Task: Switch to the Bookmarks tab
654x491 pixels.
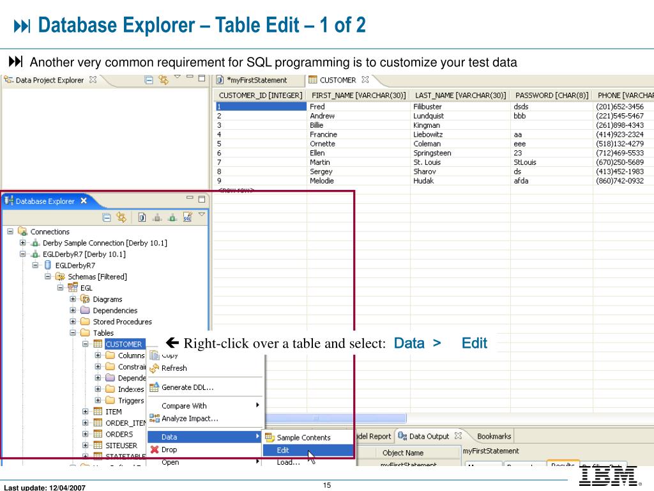Action: pos(494,436)
